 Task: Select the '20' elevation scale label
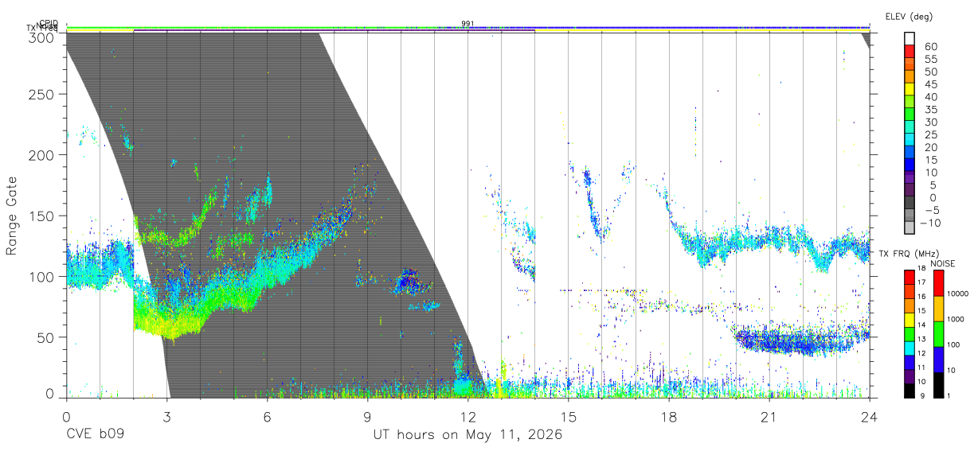click(x=931, y=147)
